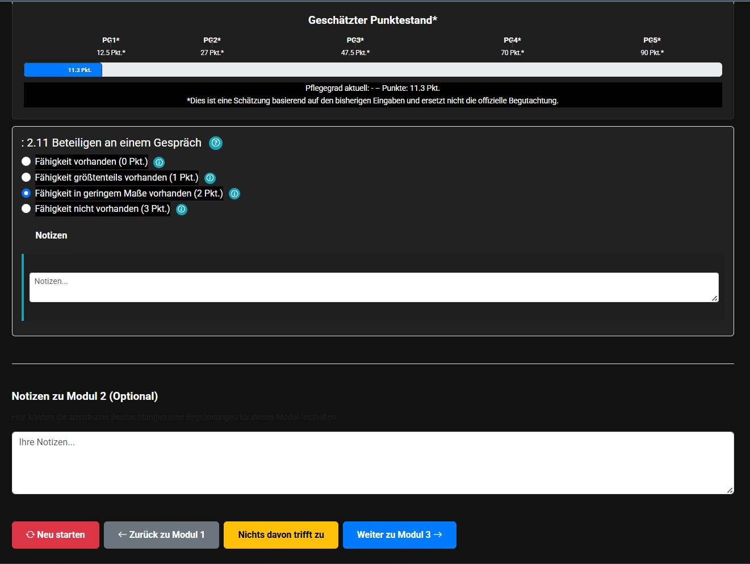Open help icon beside 2.11 heading

click(216, 143)
